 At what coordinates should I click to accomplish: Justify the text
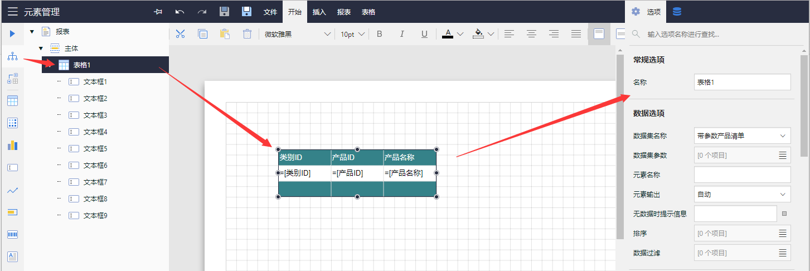pos(576,34)
